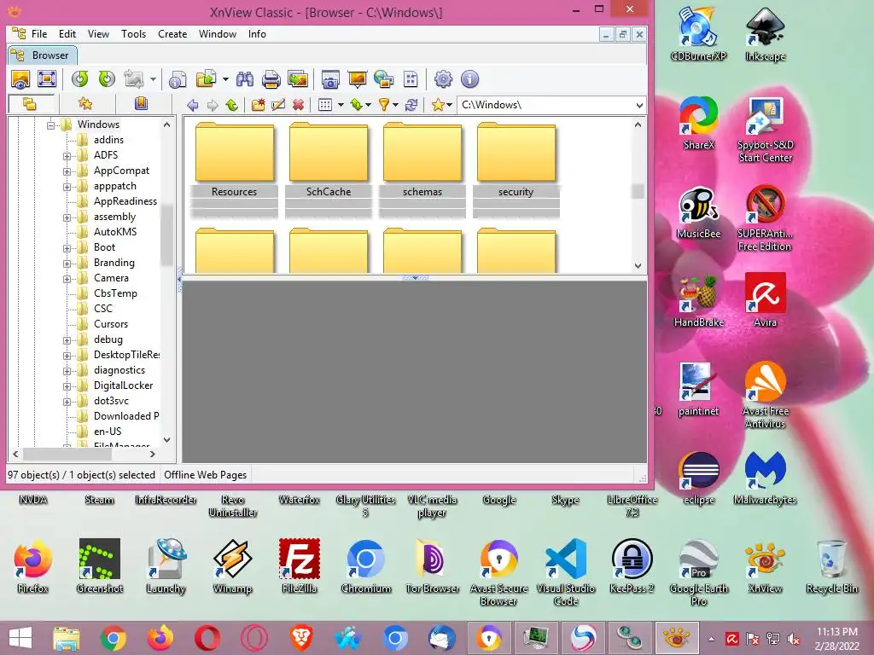The image size is (874, 655).
Task: Open the Batch convert images icon
Action: [x=298, y=79]
